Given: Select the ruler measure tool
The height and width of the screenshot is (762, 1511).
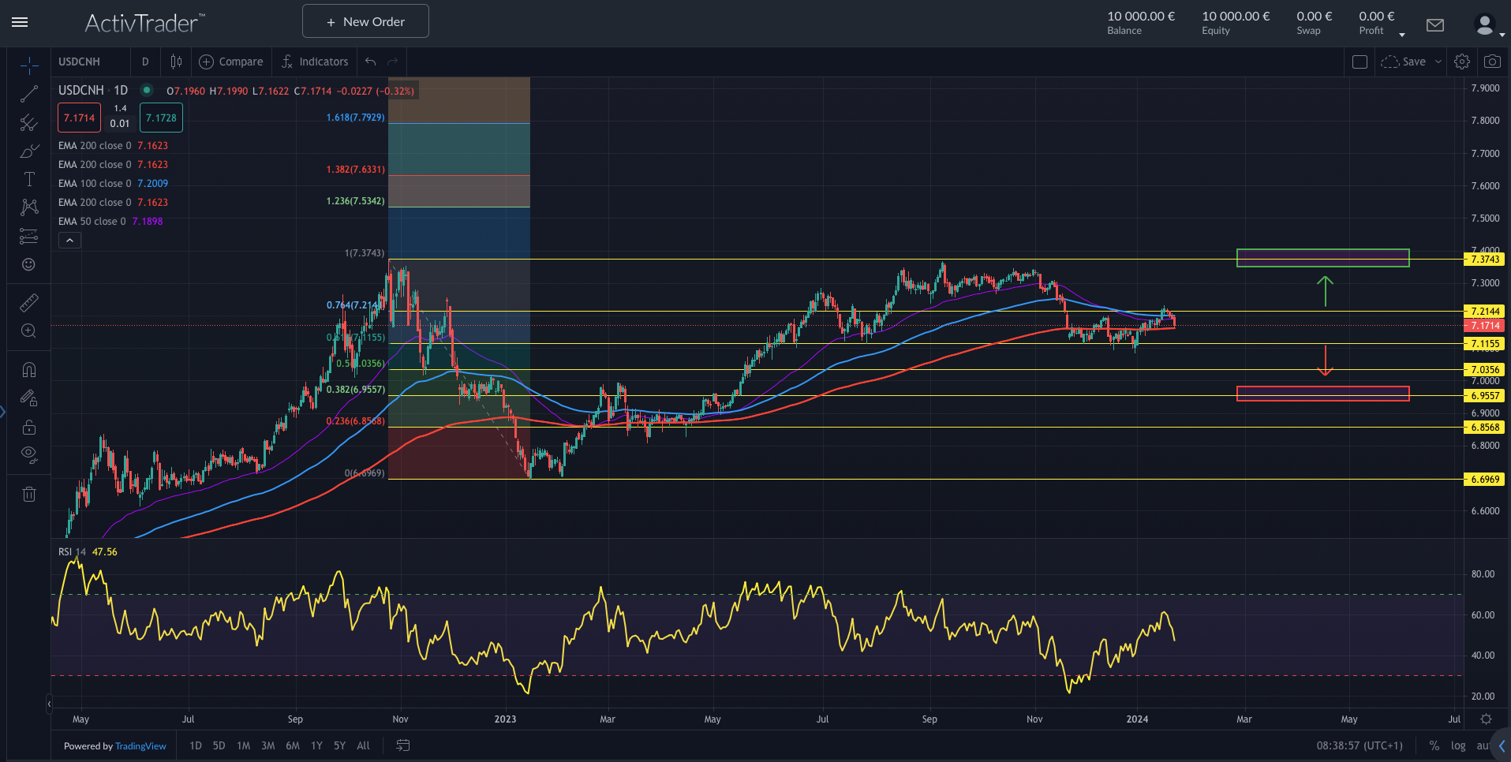Looking at the screenshot, I should coord(28,302).
